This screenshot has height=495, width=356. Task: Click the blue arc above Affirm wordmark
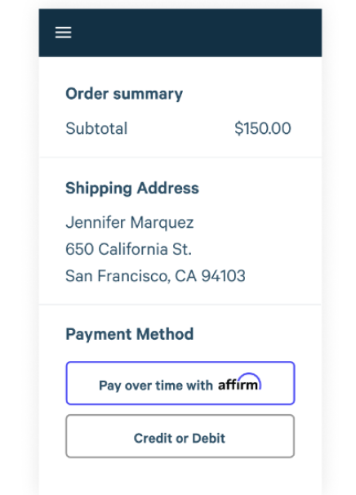pyautogui.click(x=249, y=378)
